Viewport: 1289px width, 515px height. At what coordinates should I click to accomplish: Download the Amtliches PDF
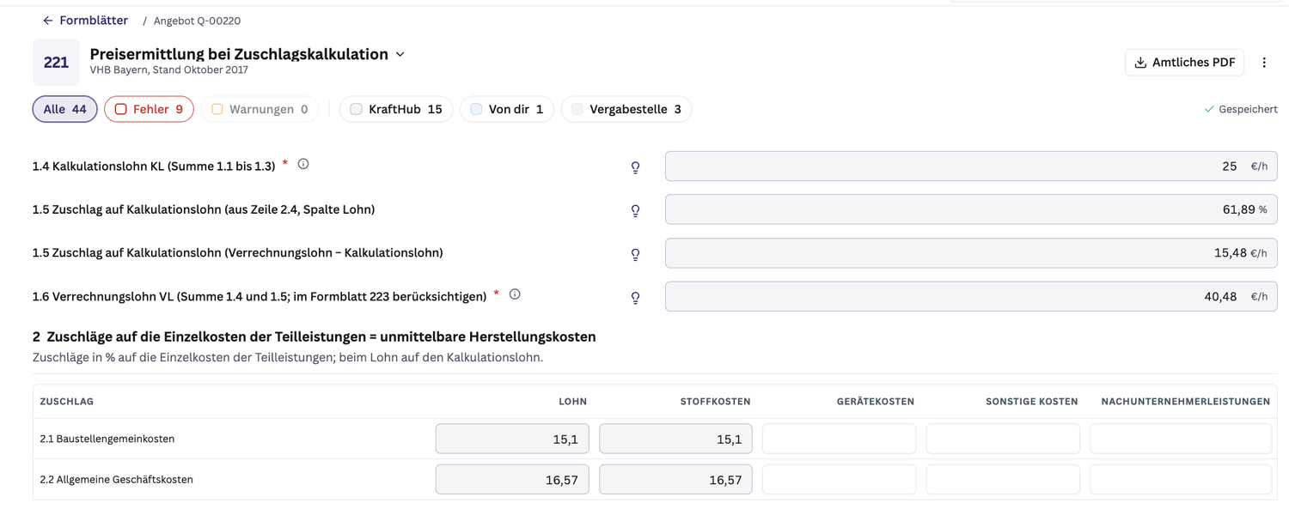[x=1184, y=62]
